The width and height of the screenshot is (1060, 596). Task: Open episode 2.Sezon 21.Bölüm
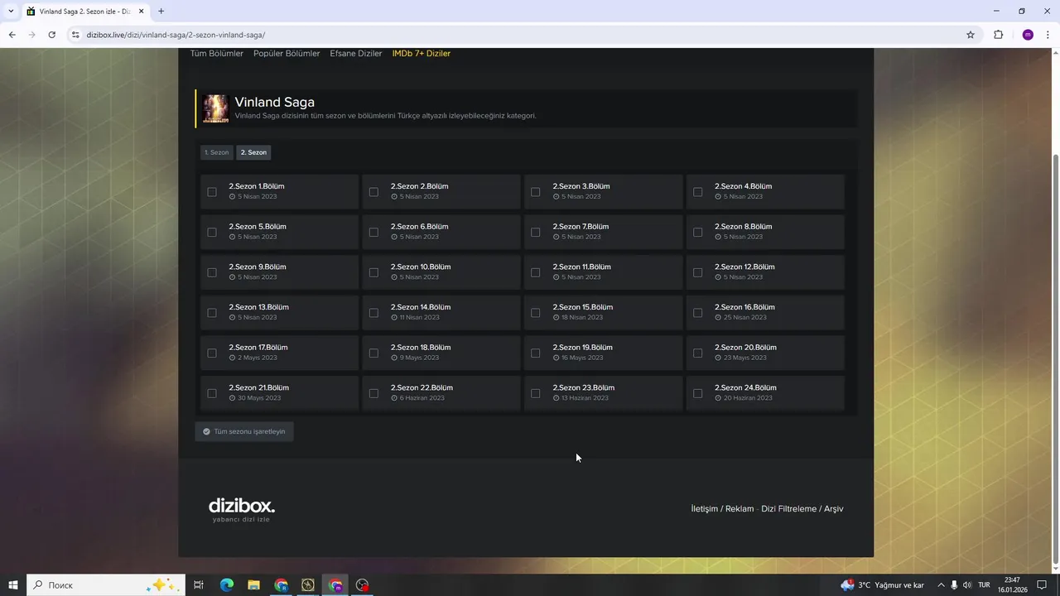point(258,388)
